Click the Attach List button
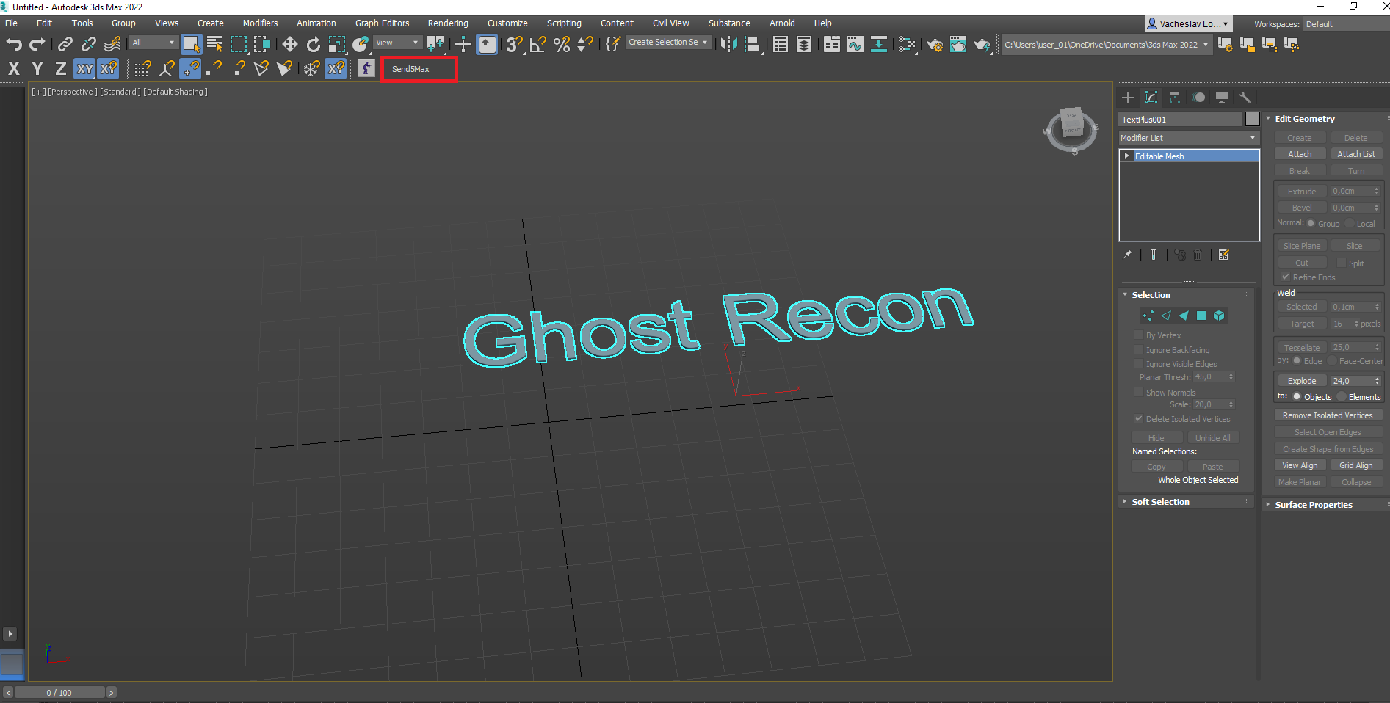This screenshot has height=703, width=1390. click(1356, 154)
